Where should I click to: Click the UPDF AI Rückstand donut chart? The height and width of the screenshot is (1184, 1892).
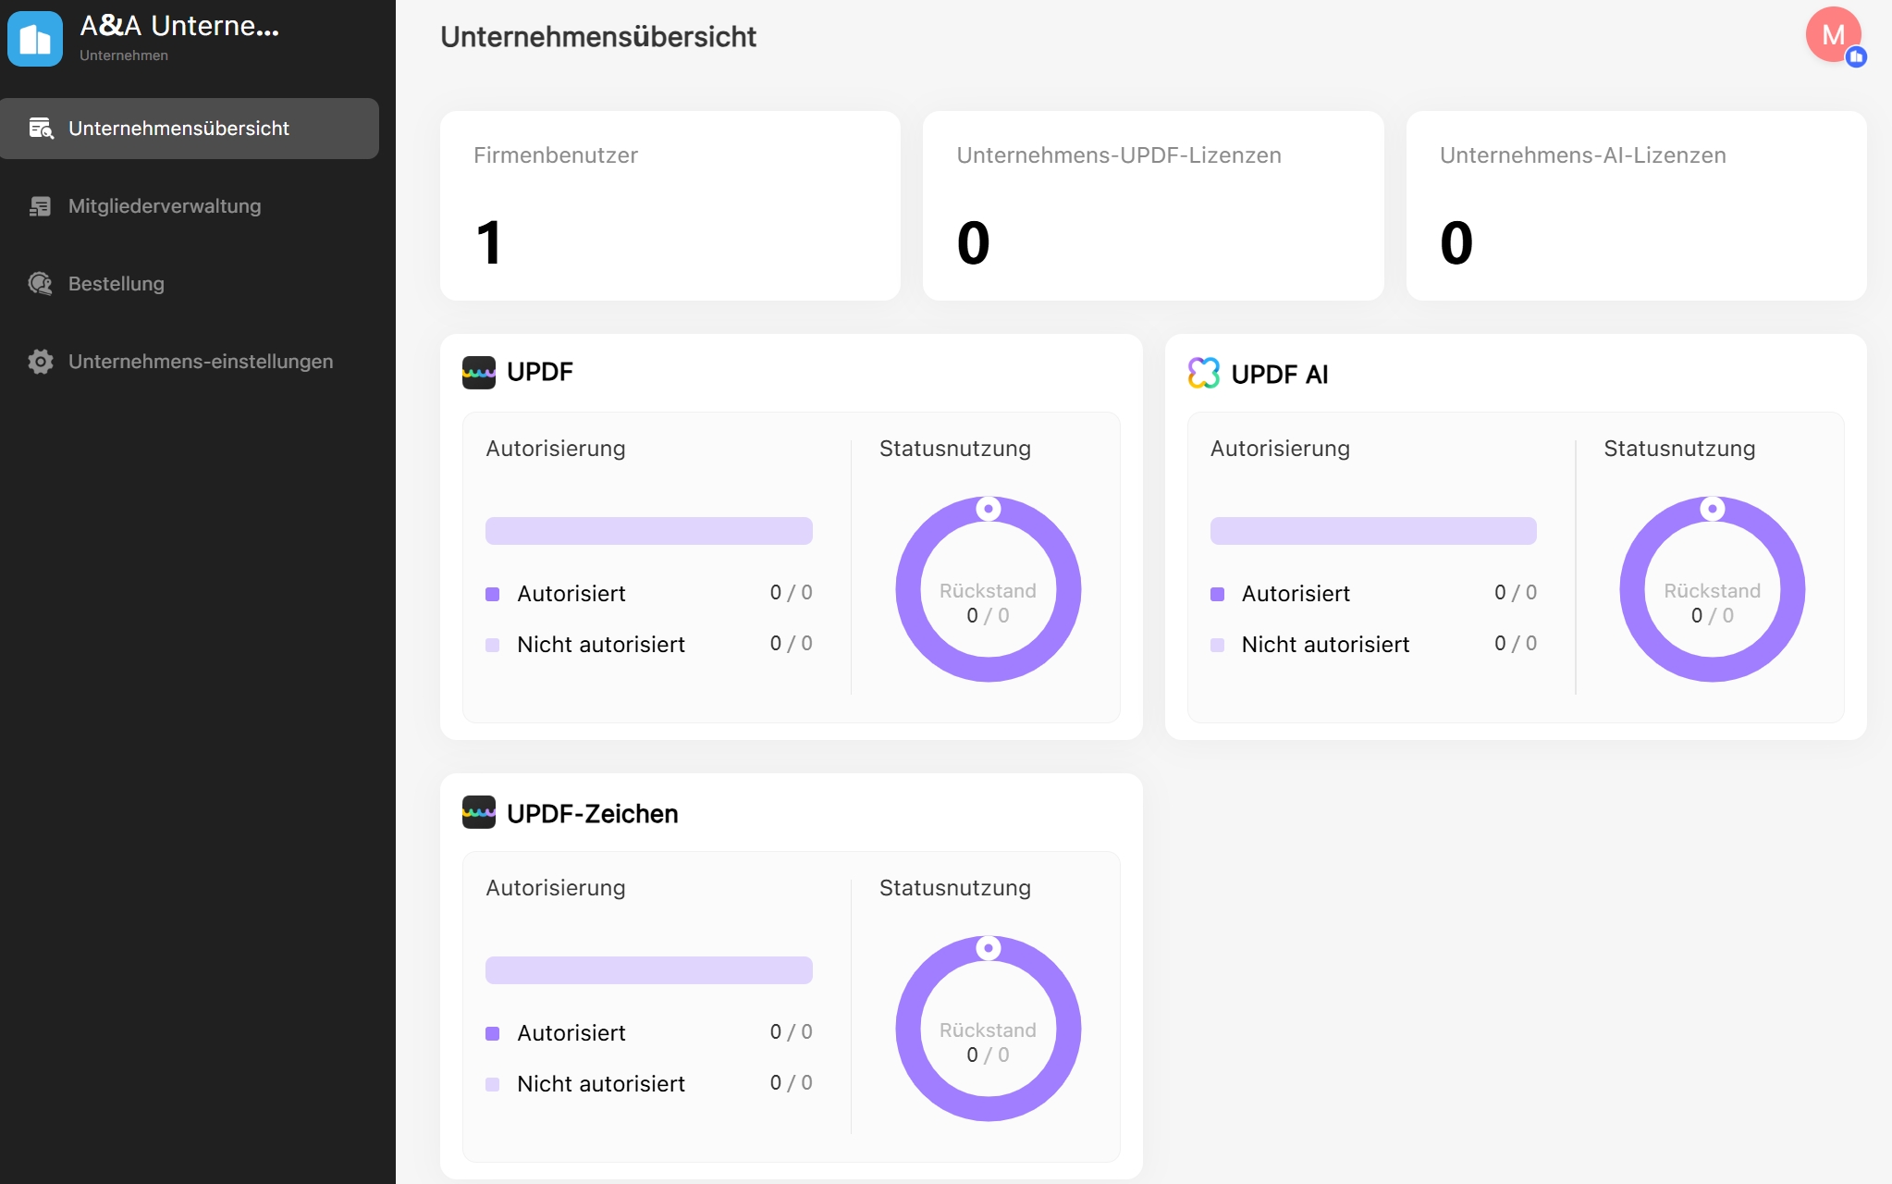pyautogui.click(x=1713, y=589)
